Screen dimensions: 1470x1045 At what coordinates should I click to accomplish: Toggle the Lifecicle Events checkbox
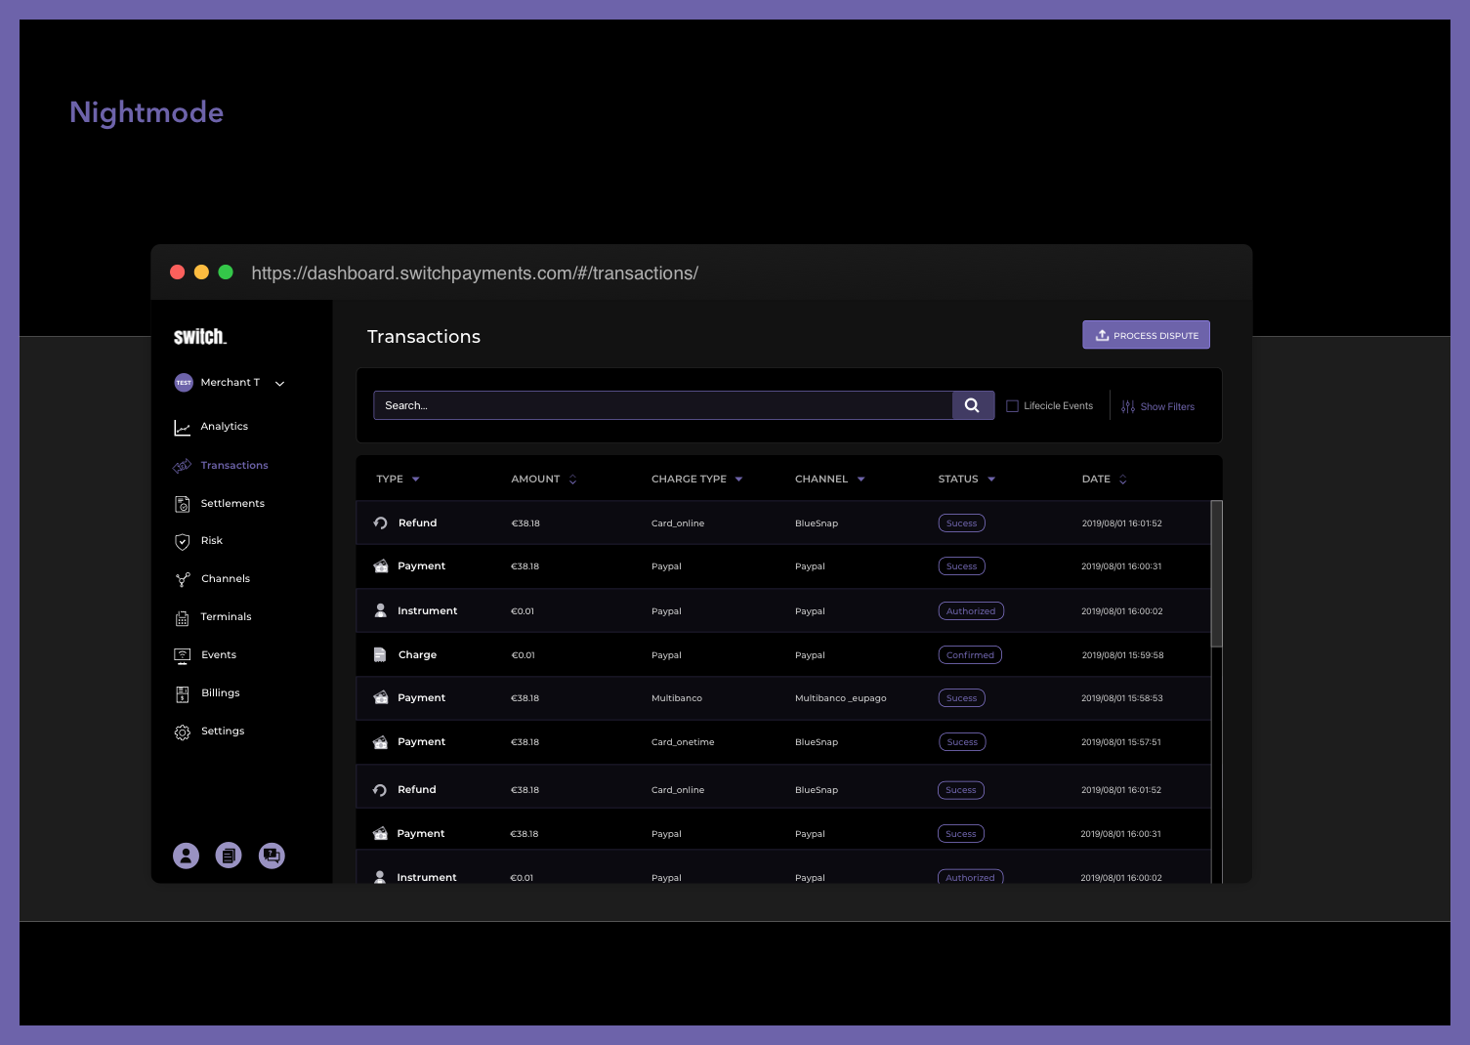[x=1012, y=406]
